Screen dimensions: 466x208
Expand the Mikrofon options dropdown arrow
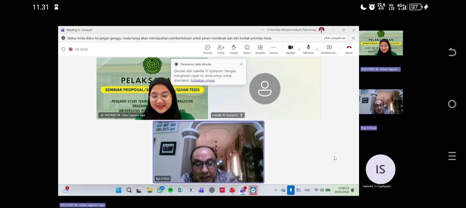tap(317, 50)
